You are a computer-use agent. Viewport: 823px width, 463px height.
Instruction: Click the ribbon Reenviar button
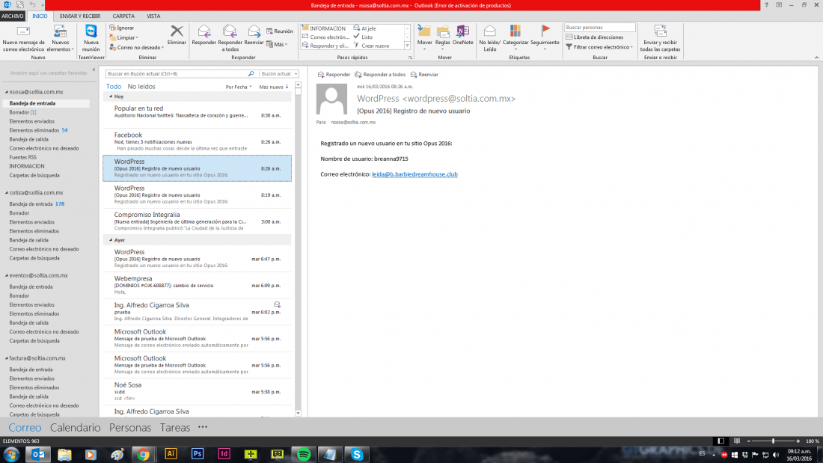click(254, 35)
